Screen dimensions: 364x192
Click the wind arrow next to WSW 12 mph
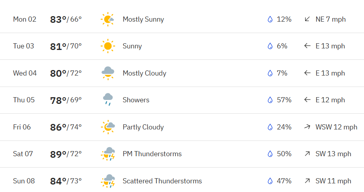pos(307,127)
